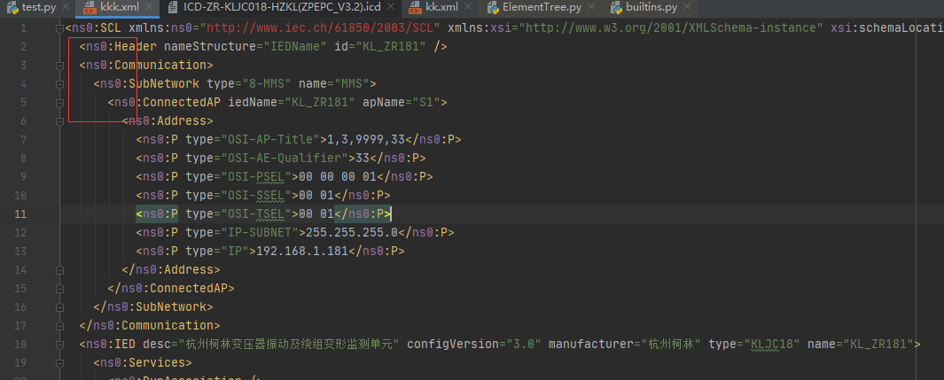Click line number 11 in the gutter
Screen dimensions: 944x380
20,214
